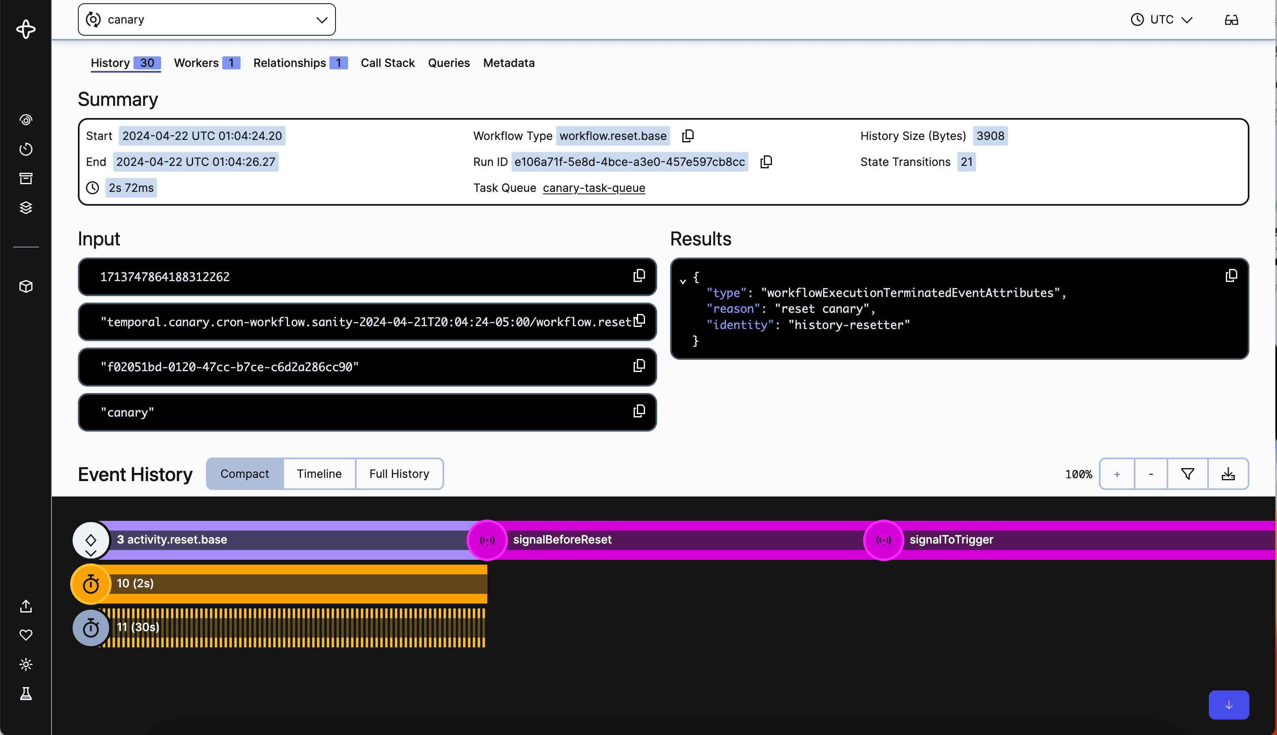This screenshot has height=735, width=1277.
Task: Open the Workers tab
Action: click(x=207, y=63)
